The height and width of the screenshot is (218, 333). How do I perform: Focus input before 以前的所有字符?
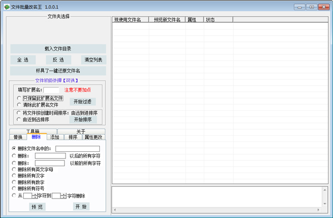click(50, 163)
